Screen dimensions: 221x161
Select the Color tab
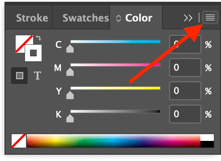(x=139, y=18)
